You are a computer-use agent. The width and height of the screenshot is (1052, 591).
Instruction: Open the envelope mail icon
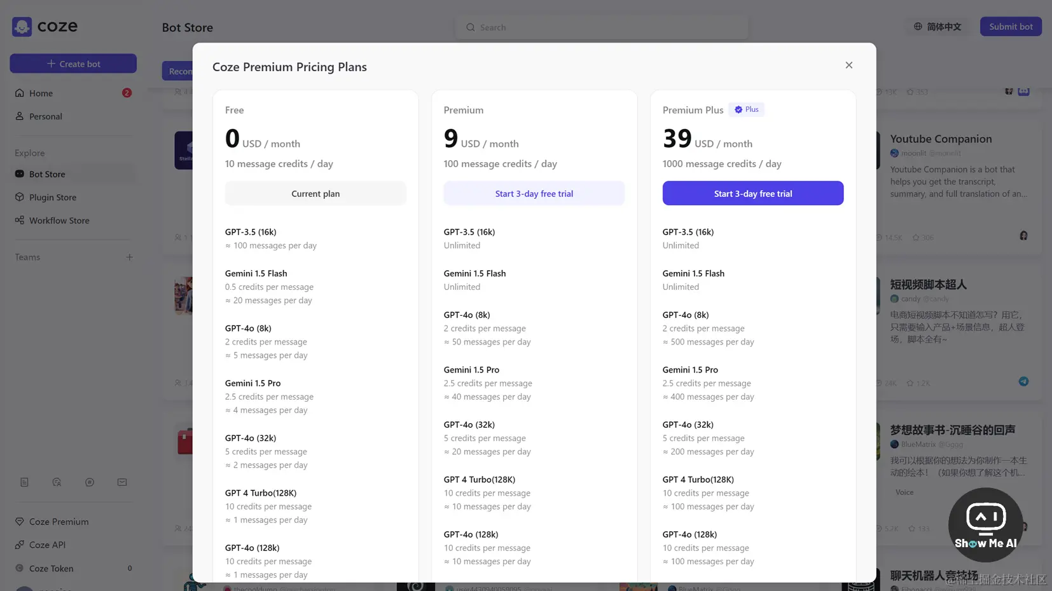click(x=122, y=482)
